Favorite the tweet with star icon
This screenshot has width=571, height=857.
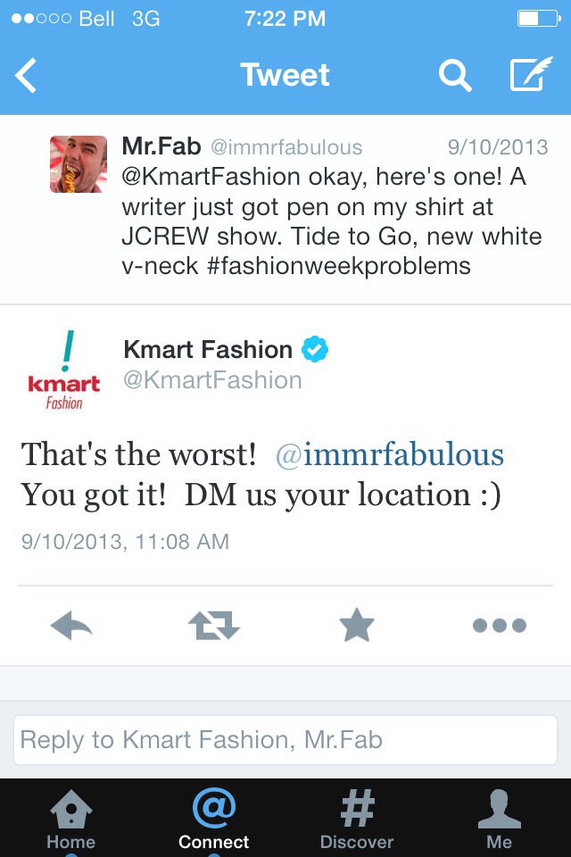(x=357, y=626)
